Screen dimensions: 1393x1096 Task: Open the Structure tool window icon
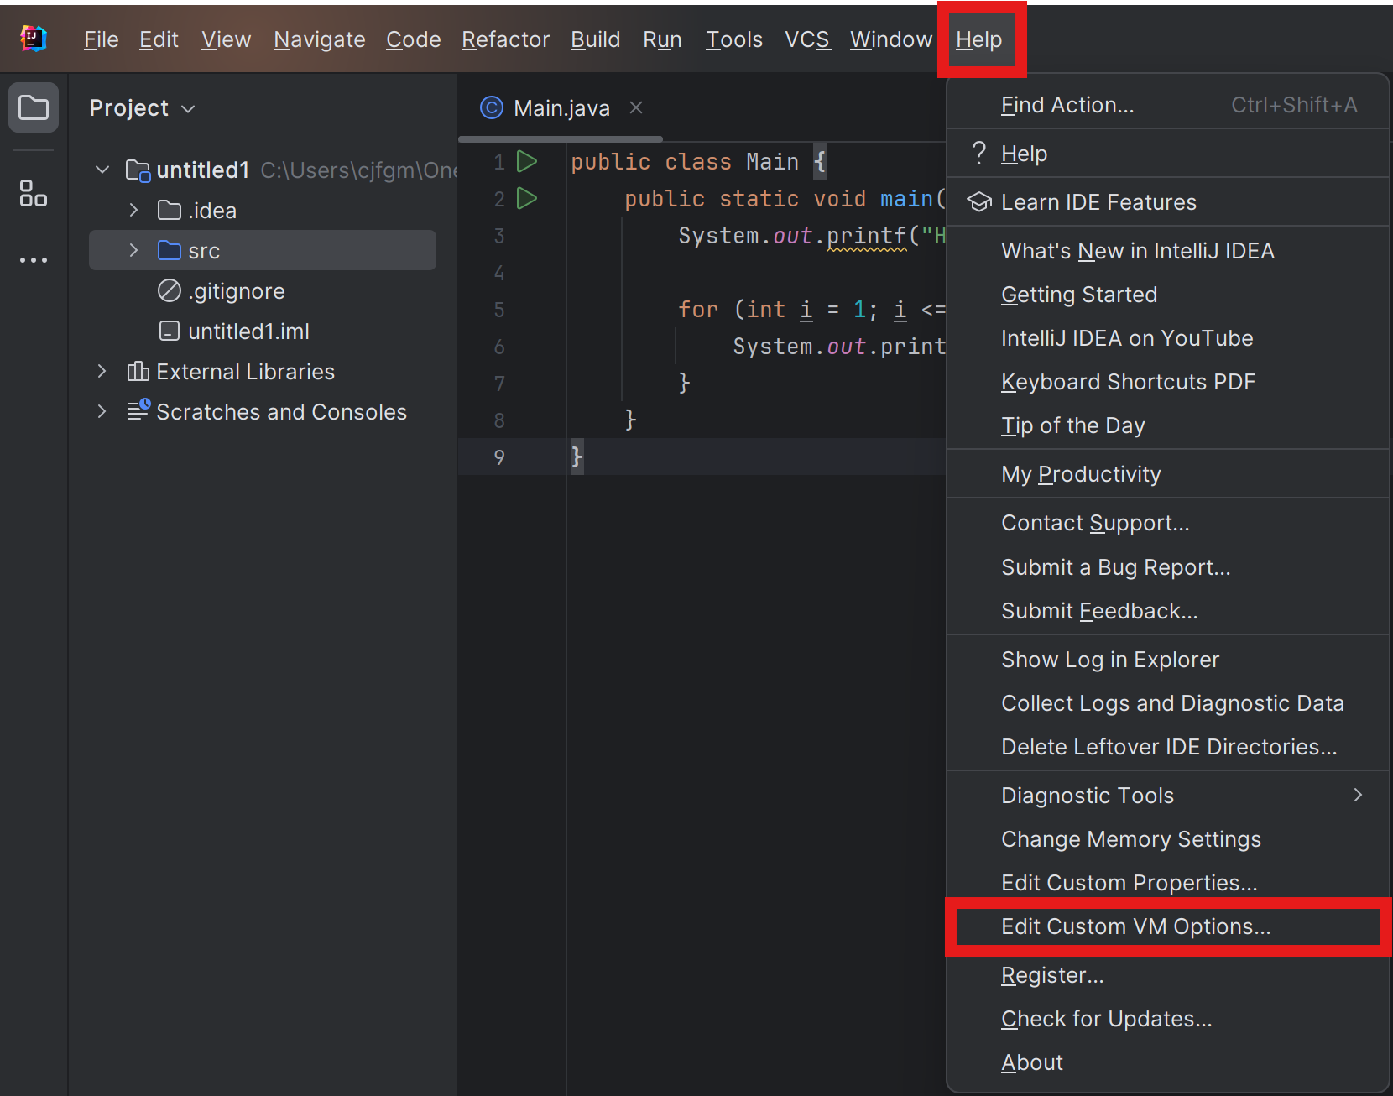pos(34,194)
